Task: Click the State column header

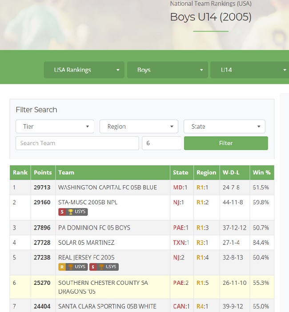Action: click(x=182, y=173)
